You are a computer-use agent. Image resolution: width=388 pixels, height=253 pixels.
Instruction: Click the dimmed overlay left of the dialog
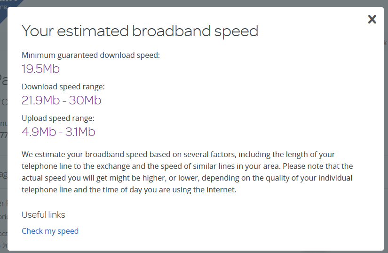coord(4,141)
